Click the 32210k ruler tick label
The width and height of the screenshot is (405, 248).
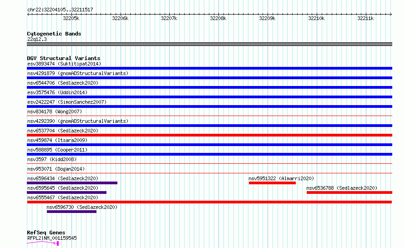(316, 18)
